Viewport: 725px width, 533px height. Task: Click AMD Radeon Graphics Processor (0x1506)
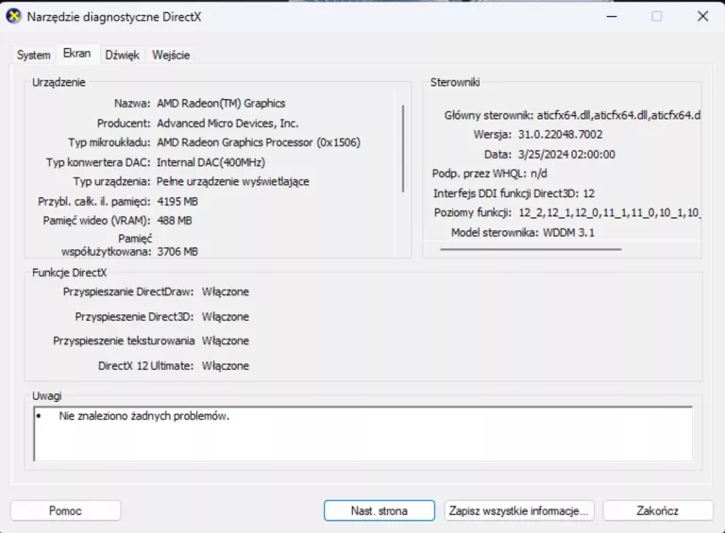tap(259, 142)
